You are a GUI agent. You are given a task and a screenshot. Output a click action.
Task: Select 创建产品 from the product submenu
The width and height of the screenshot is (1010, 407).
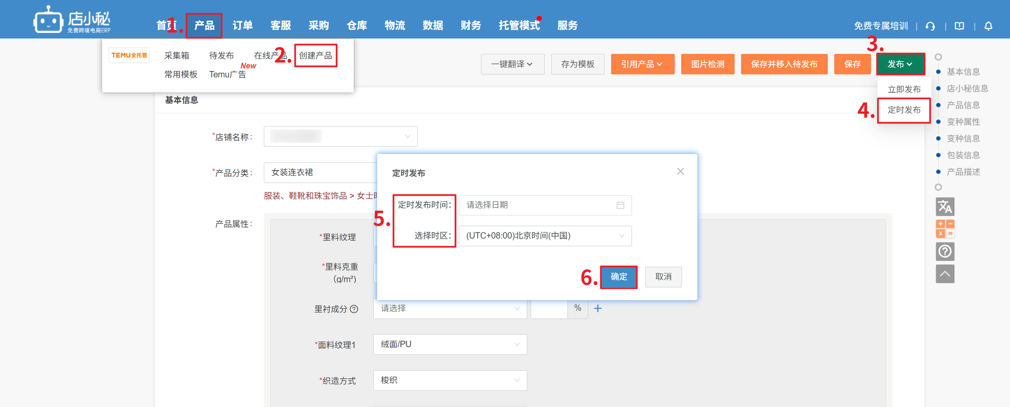(316, 56)
